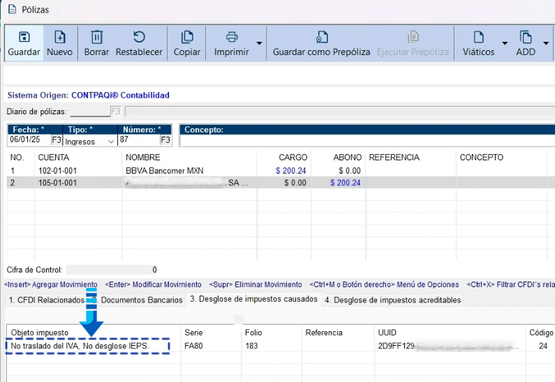Click the Viáticos document icon
The image size is (555, 382).
coord(479,38)
